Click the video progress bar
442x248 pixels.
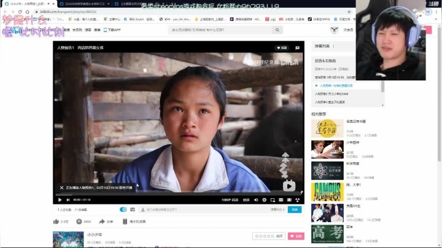coord(178,195)
